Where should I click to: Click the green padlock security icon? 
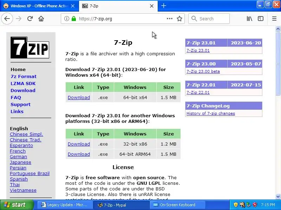[74, 19]
